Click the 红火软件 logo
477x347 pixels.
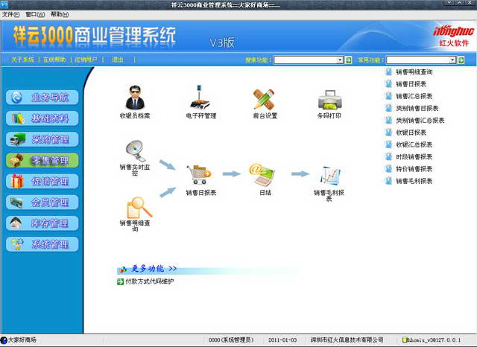(x=454, y=36)
